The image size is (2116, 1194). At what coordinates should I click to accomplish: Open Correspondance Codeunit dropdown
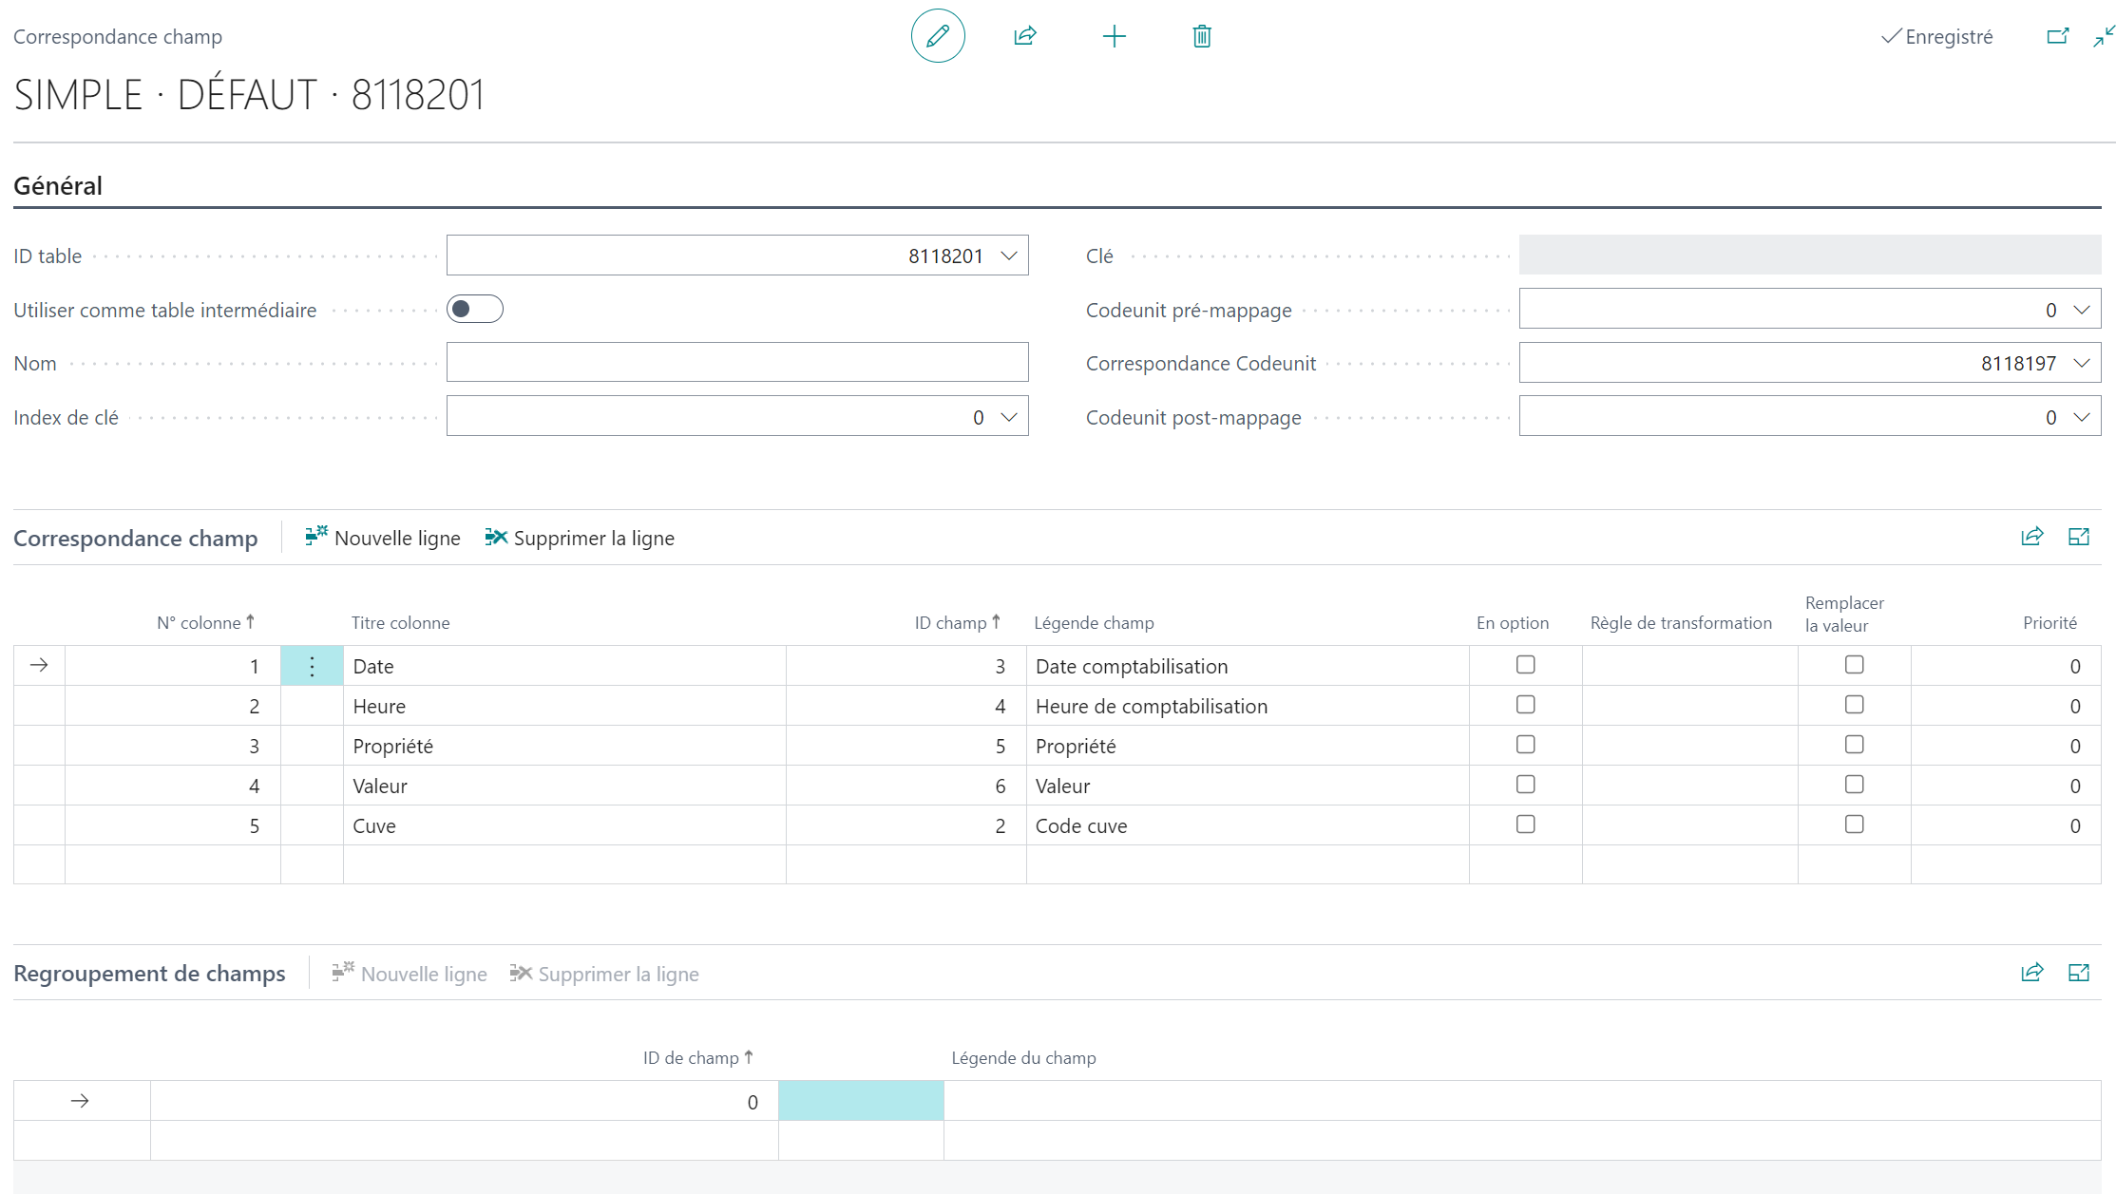(2082, 363)
